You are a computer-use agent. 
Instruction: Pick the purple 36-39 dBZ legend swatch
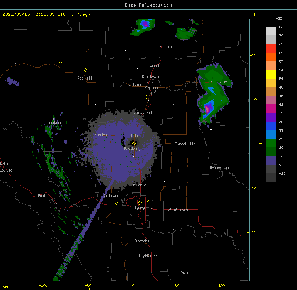[x=271, y=117]
